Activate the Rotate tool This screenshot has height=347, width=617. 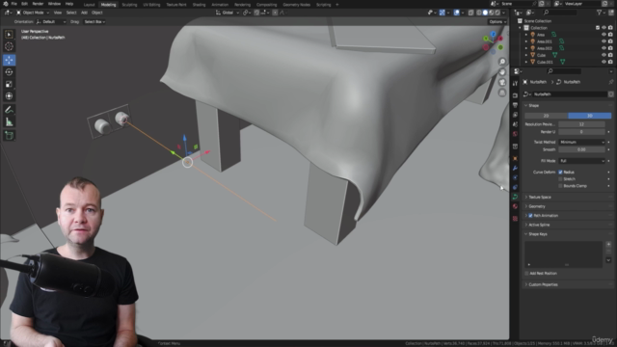coord(9,72)
